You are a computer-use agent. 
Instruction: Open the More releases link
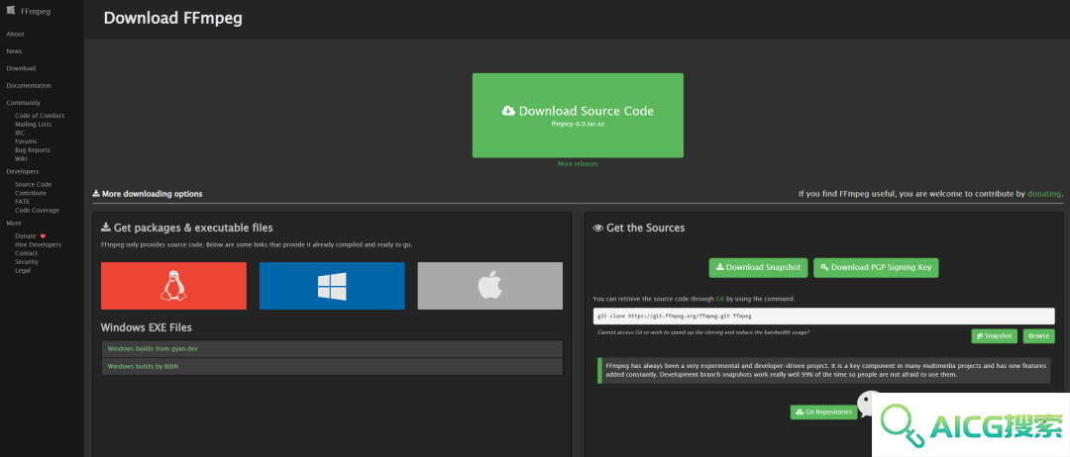[578, 164]
